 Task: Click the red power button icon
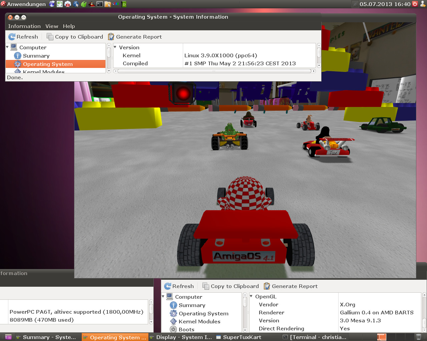pyautogui.click(x=415, y=4)
